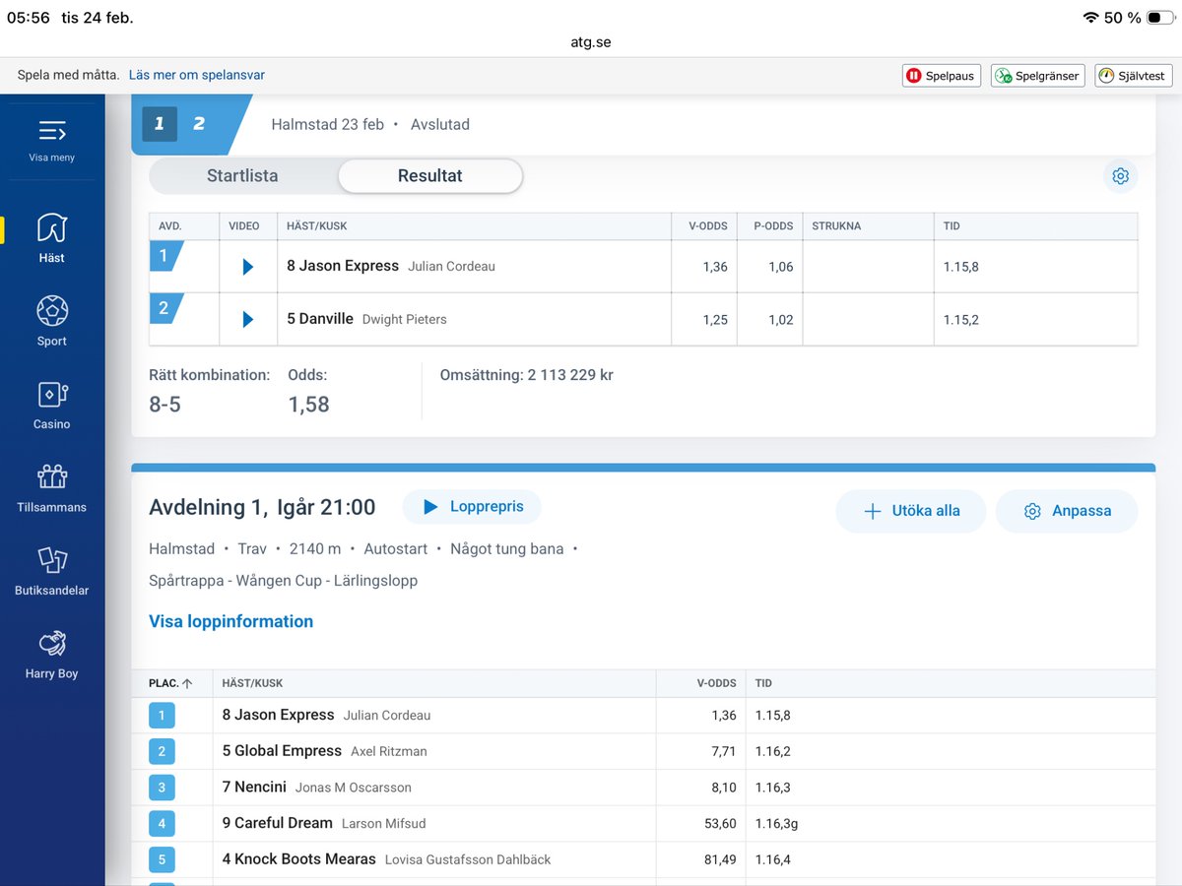This screenshot has height=886, width=1182.
Task: Open 5 Danville Dwight Pieters row
Action: pyautogui.click(x=643, y=319)
